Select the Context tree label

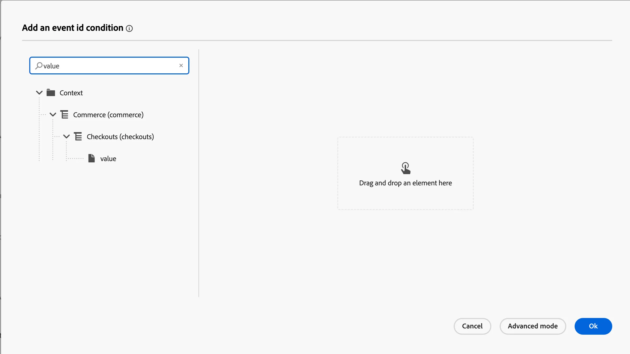point(71,93)
